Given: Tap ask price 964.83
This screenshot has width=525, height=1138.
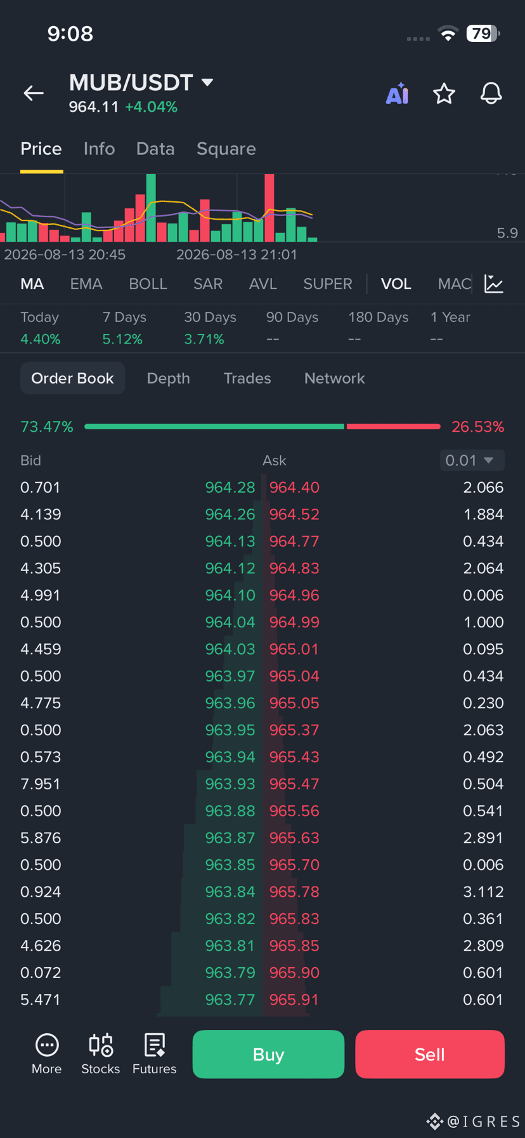Looking at the screenshot, I should pos(294,568).
